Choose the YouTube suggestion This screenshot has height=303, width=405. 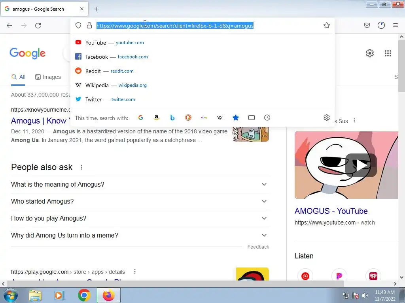202,43
